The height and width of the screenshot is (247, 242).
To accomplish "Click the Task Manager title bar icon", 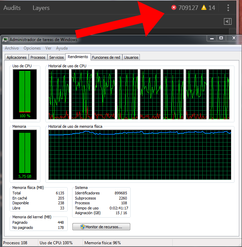I will (5, 40).
